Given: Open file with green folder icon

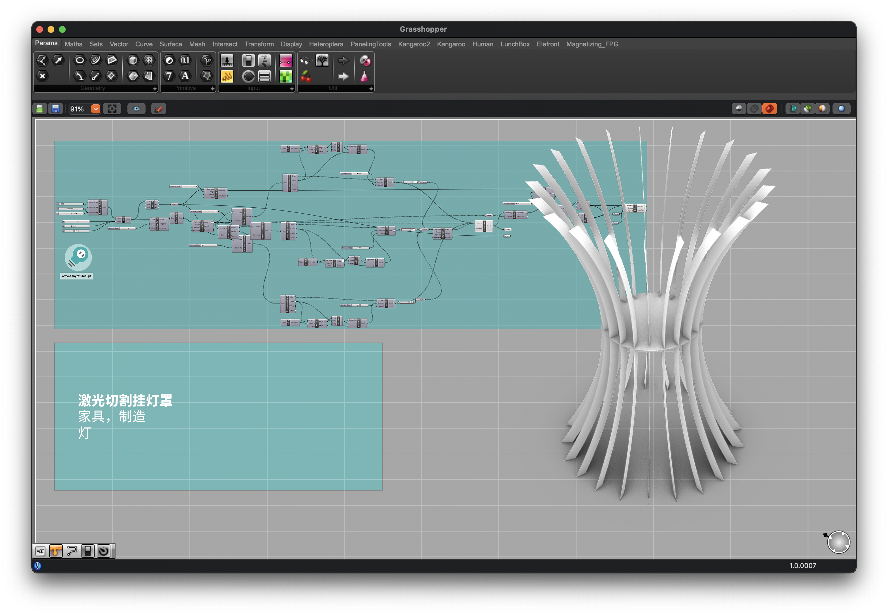Looking at the screenshot, I should [40, 109].
